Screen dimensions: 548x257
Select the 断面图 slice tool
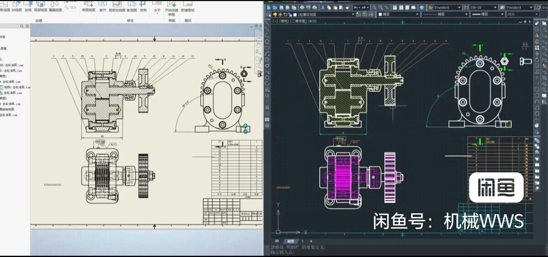[132, 7]
